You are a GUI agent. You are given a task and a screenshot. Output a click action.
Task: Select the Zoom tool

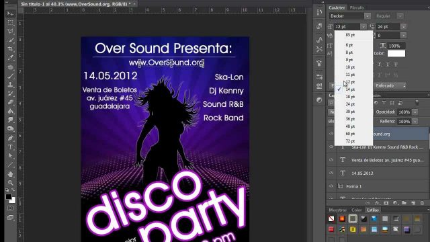pyautogui.click(x=11, y=183)
